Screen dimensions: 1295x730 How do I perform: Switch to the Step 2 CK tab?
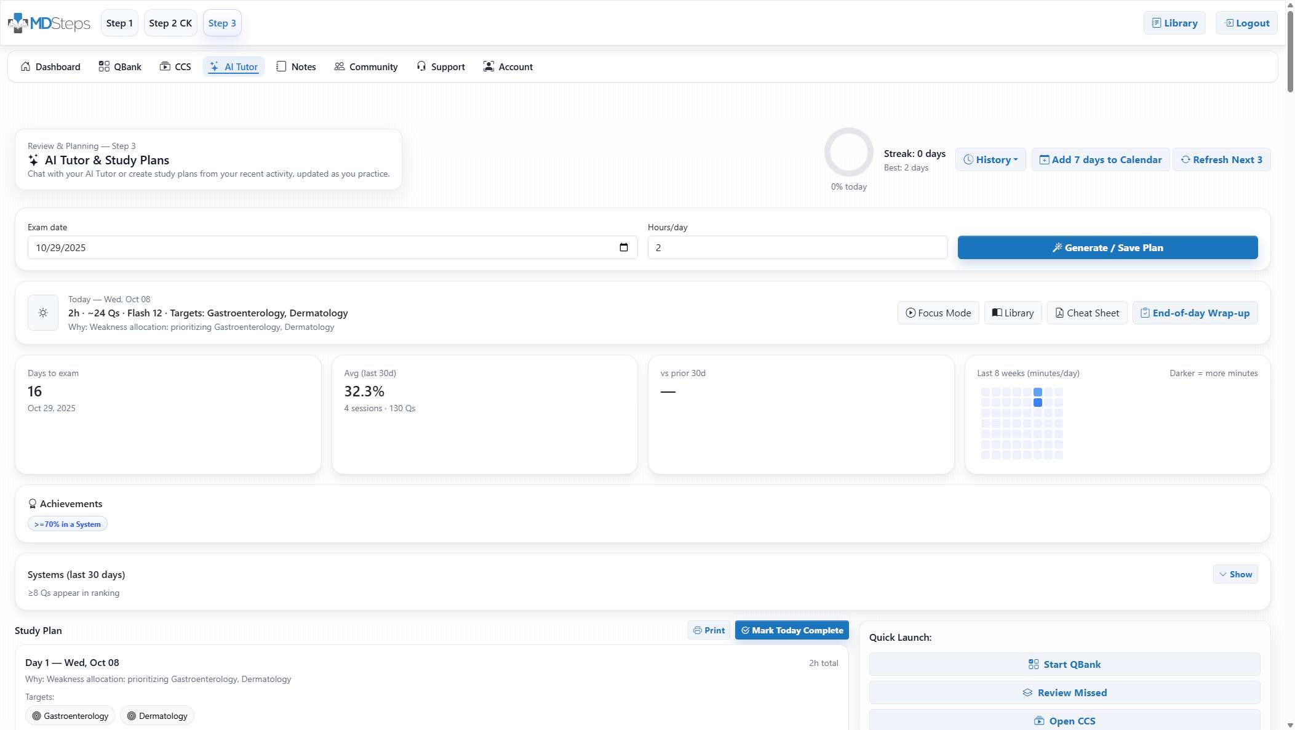point(170,23)
